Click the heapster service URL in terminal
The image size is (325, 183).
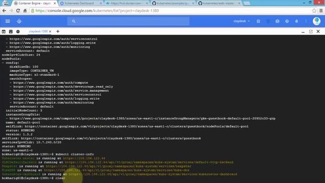[x=118, y=166]
